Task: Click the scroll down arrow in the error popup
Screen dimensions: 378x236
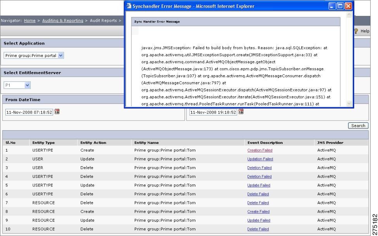Action: [349, 103]
